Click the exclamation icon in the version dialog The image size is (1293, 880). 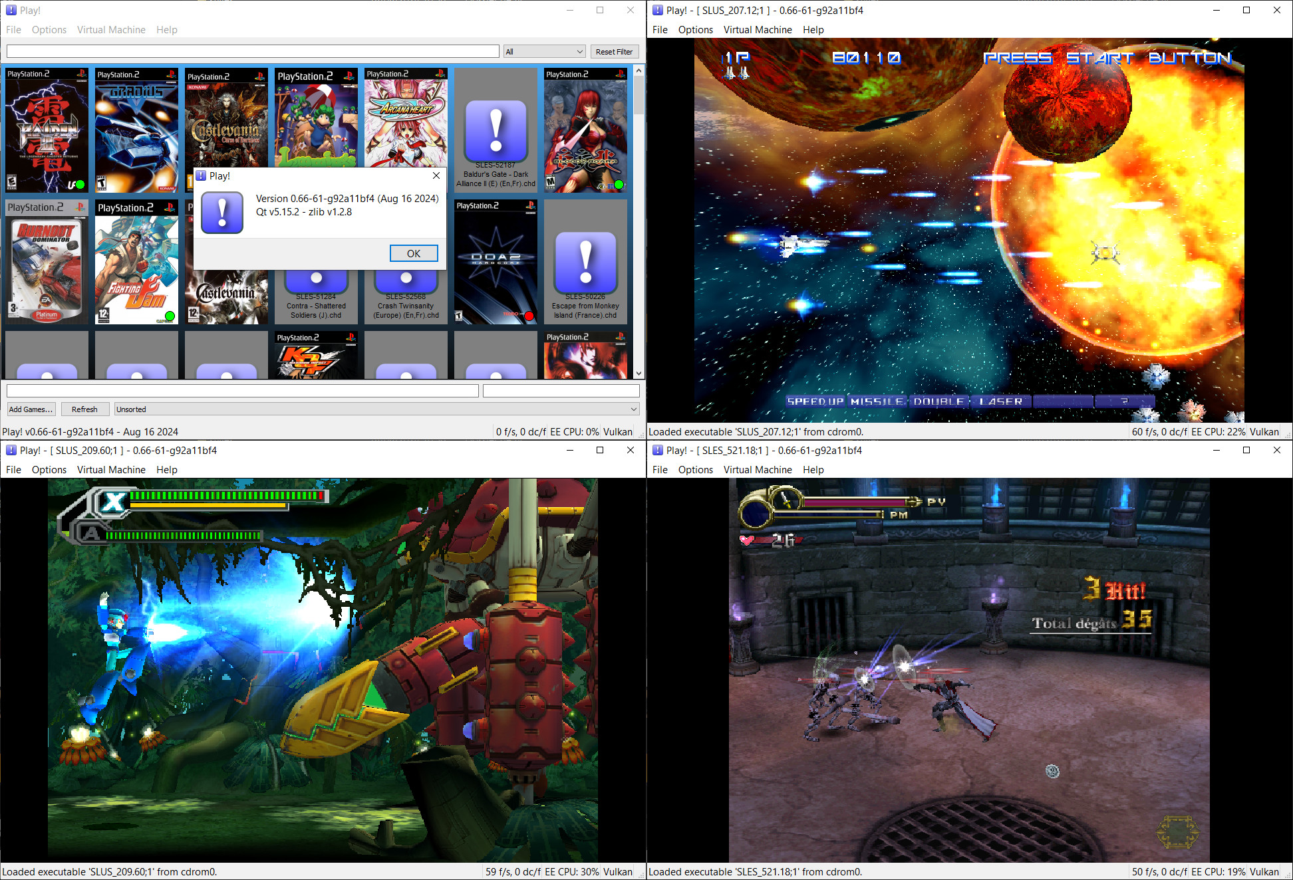click(x=222, y=213)
